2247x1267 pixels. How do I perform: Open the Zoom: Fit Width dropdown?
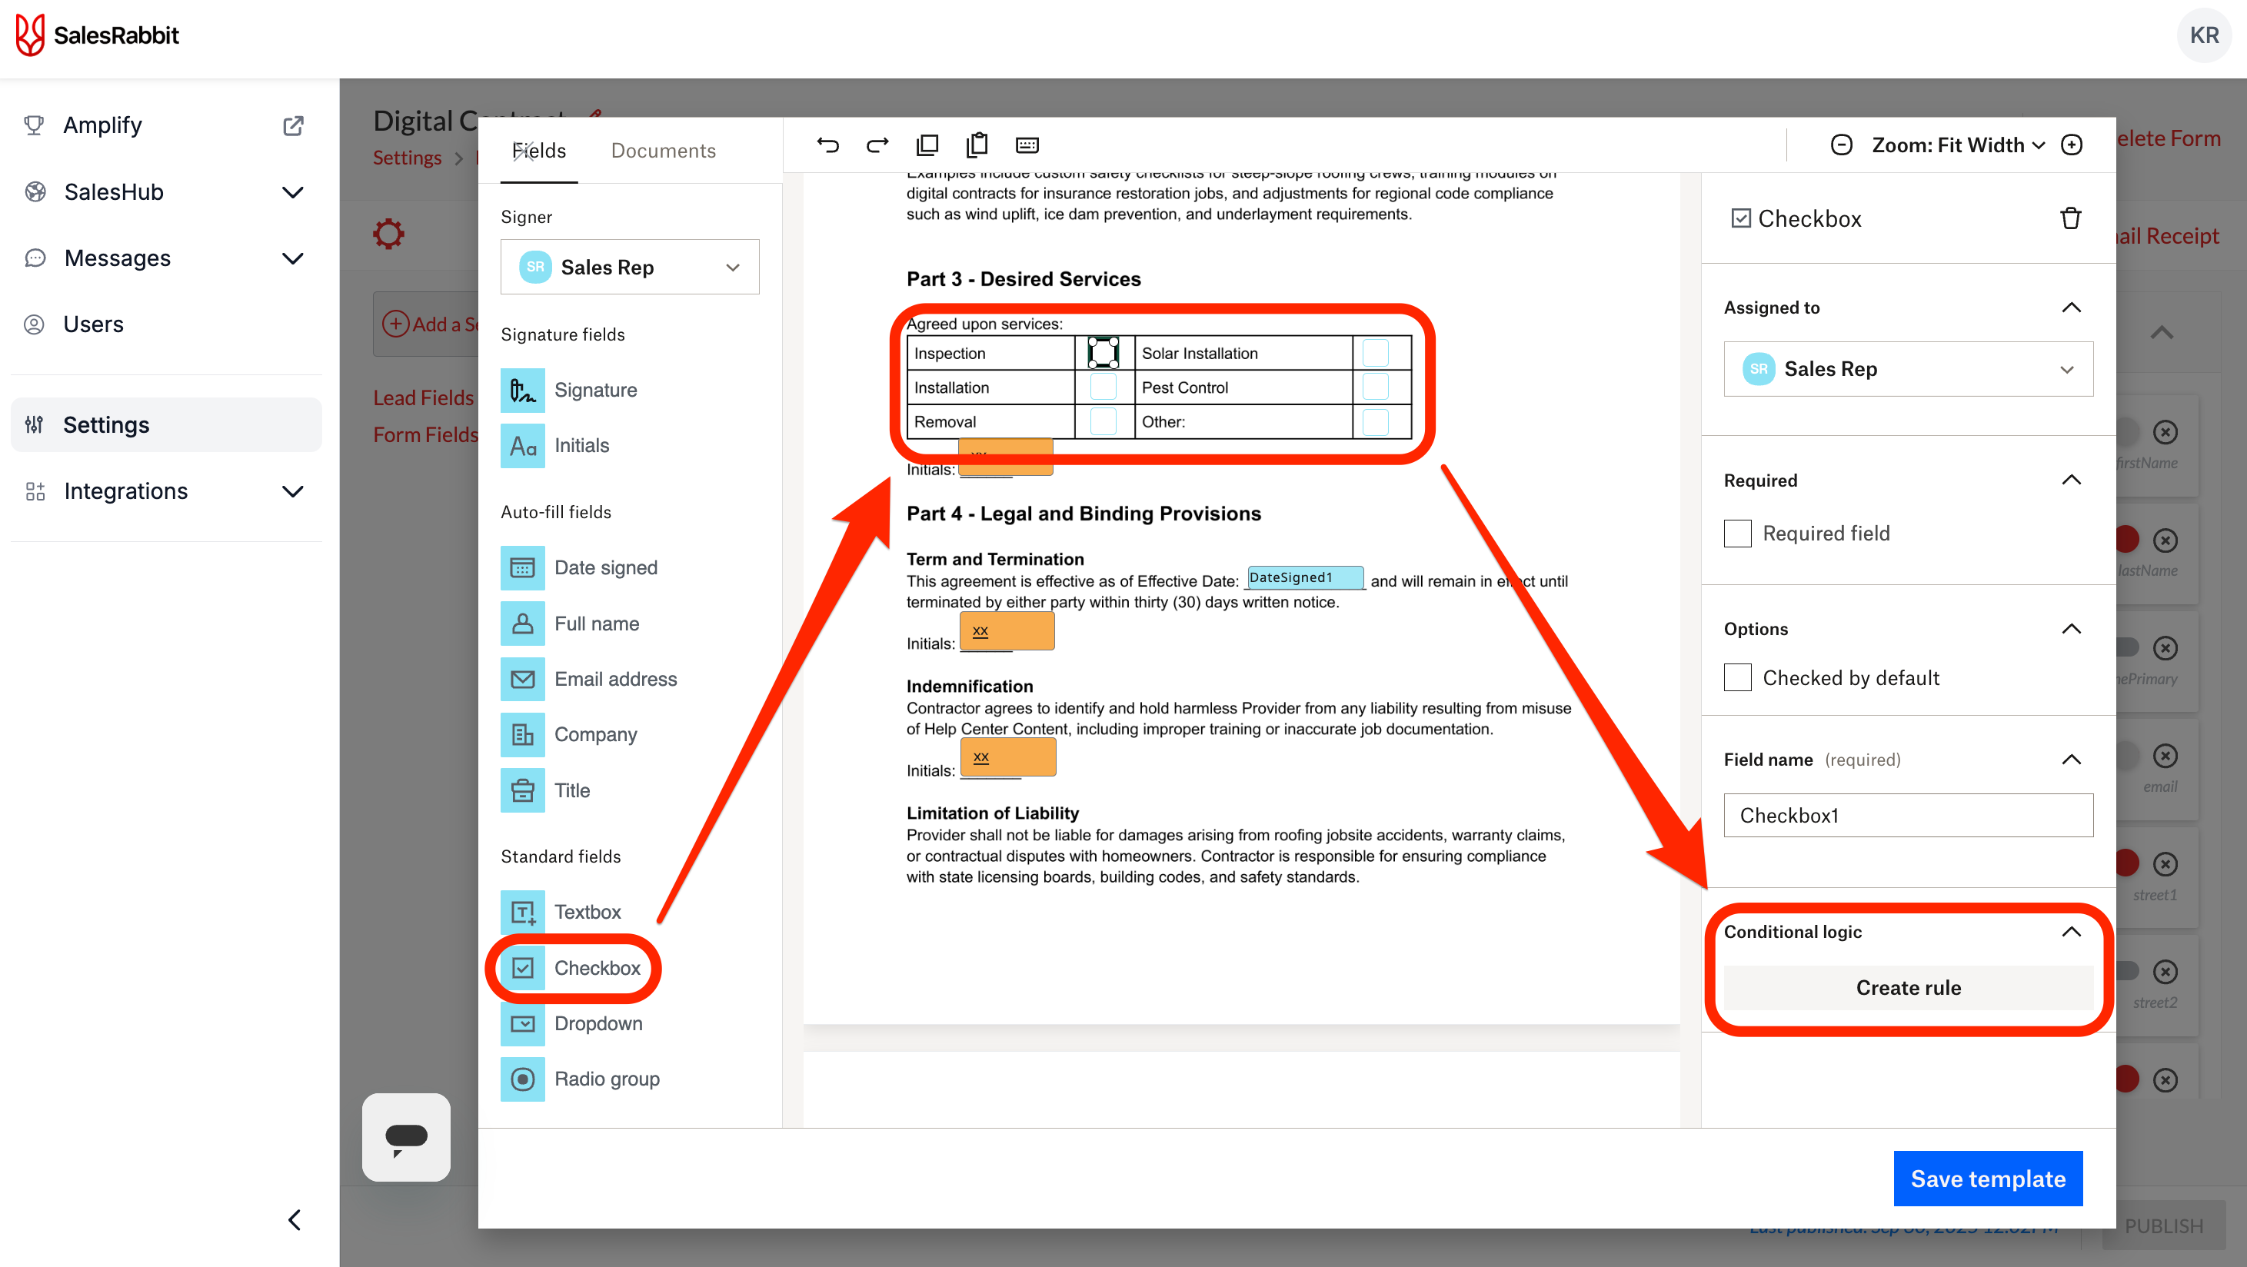(1956, 145)
